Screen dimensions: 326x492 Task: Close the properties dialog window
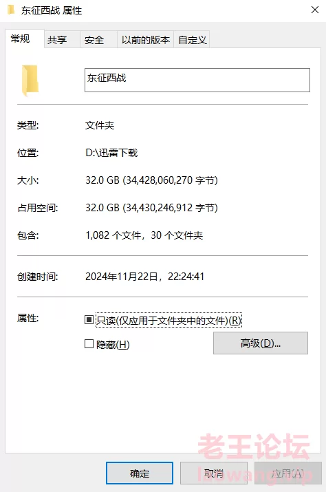(x=315, y=10)
